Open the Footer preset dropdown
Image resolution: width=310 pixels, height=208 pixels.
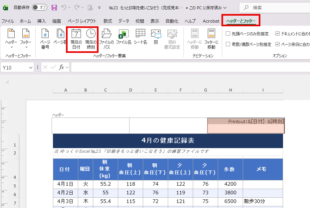click(26, 39)
